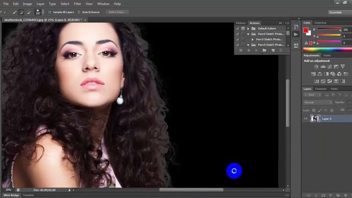Hide Layer 0 with the eye icon

(x=306, y=119)
